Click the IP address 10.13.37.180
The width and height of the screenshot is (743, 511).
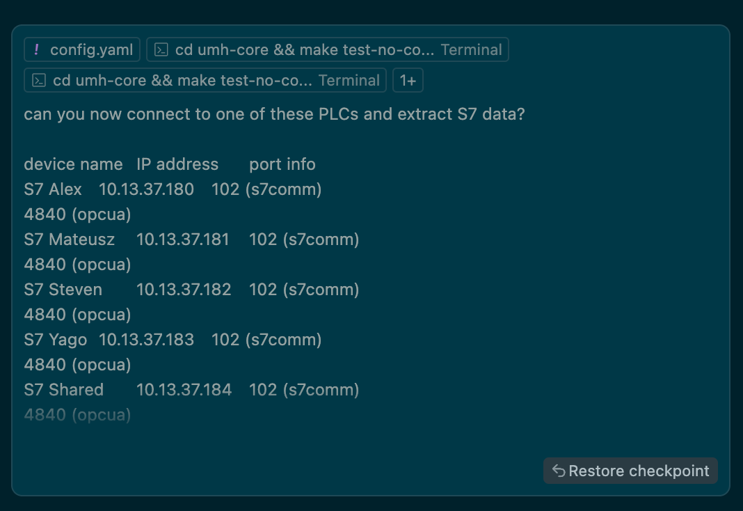coord(146,189)
